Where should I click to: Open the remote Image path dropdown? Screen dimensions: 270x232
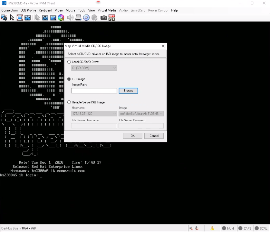click(161, 114)
